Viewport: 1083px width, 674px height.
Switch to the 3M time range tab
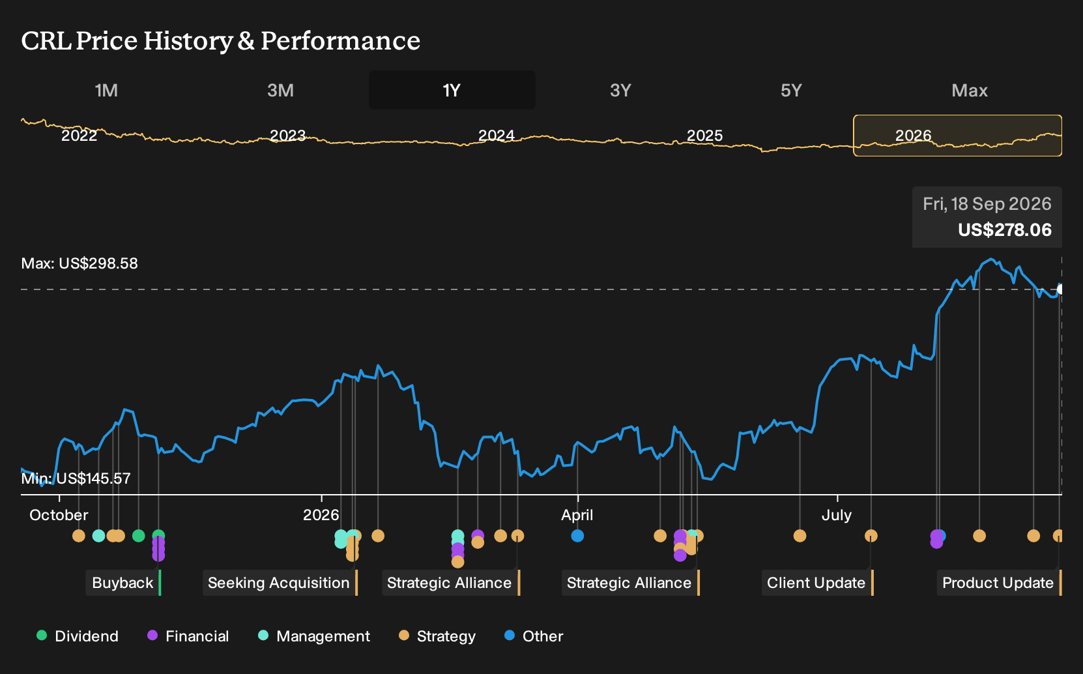280,90
